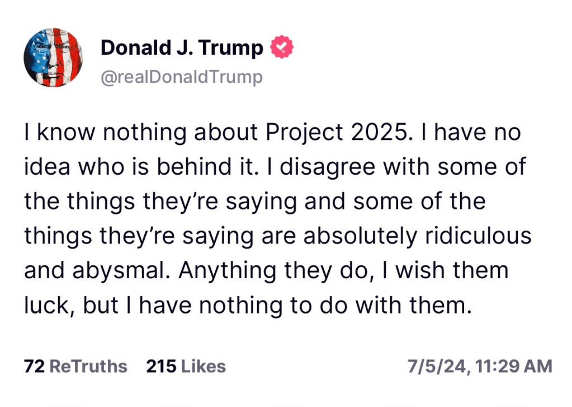Click Donald J. Trump's flag profile avatar
The image size is (572, 407).
tap(53, 57)
